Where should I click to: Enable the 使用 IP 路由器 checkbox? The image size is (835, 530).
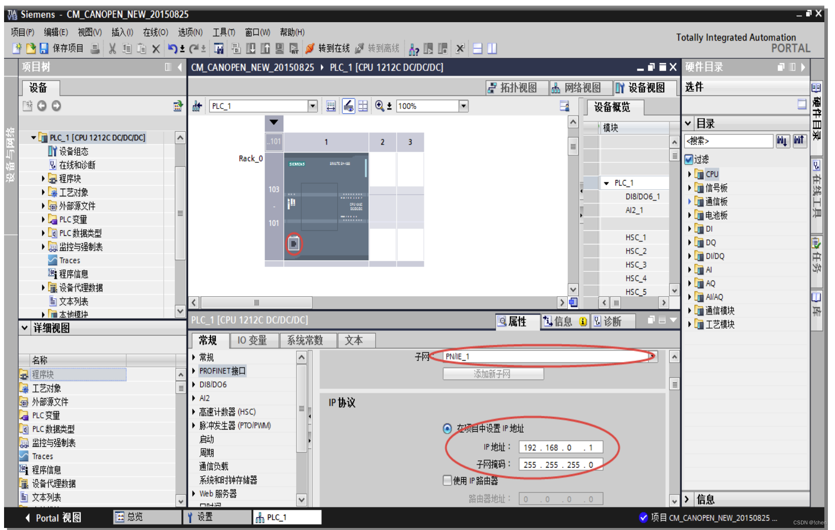pyautogui.click(x=447, y=480)
